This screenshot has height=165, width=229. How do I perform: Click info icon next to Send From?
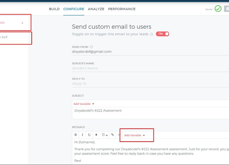coord(91,47)
